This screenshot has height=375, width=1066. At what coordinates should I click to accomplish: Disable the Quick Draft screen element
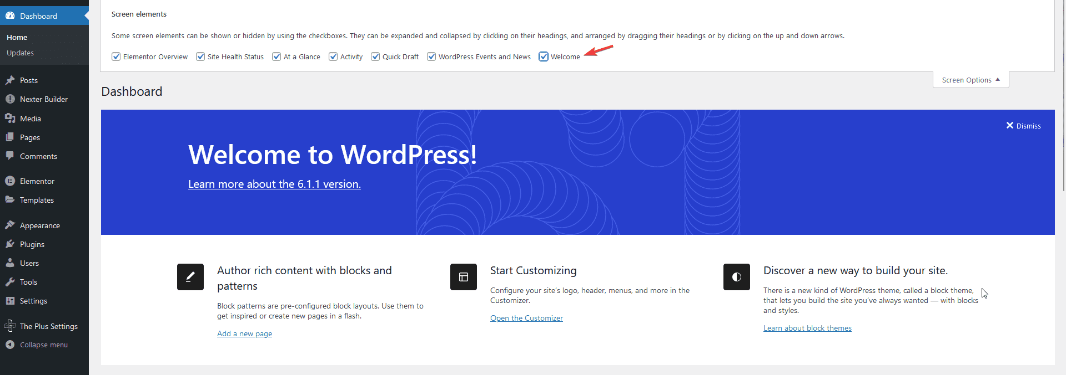[x=375, y=56]
